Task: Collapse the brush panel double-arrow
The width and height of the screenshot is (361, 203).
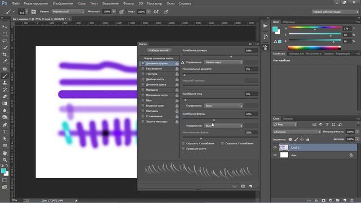Action: point(250,44)
